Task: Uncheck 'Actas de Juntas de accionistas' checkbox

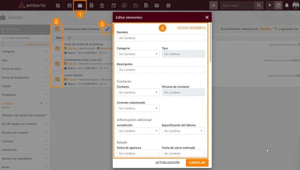Action: click(57, 48)
